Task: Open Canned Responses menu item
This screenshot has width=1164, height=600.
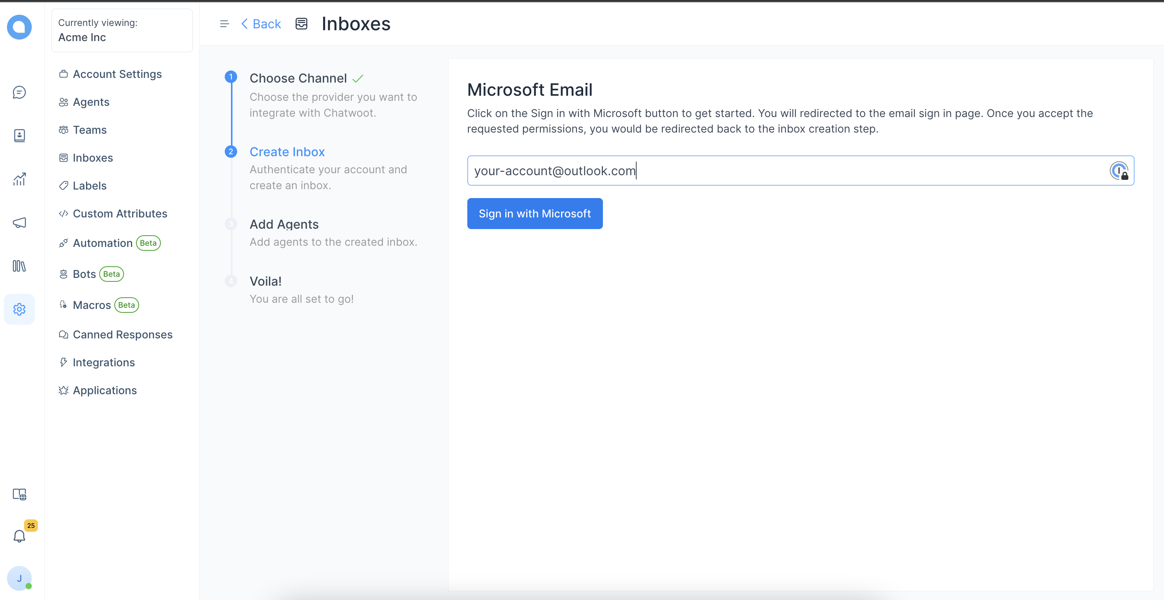Action: (122, 334)
